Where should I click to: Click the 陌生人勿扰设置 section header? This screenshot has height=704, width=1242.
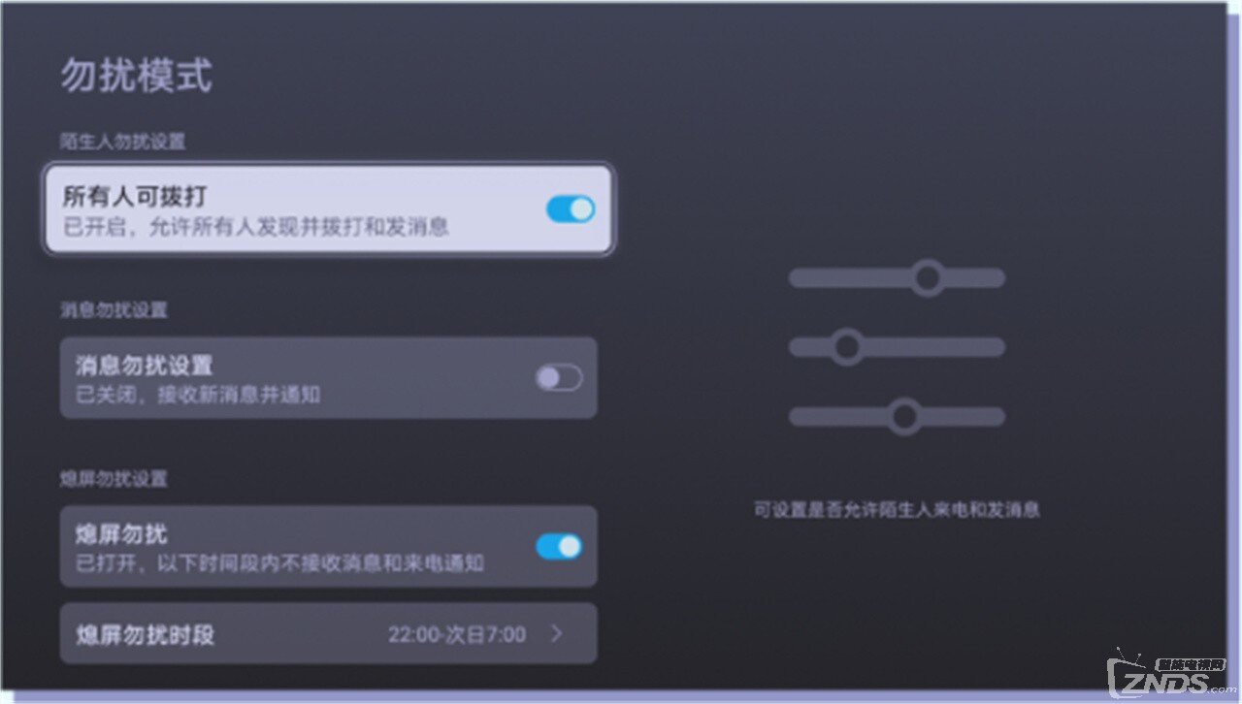[x=122, y=142]
